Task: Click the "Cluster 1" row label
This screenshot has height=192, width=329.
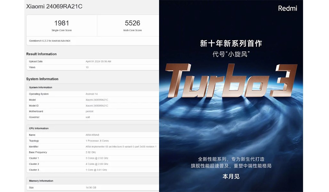Action: coord(34,158)
